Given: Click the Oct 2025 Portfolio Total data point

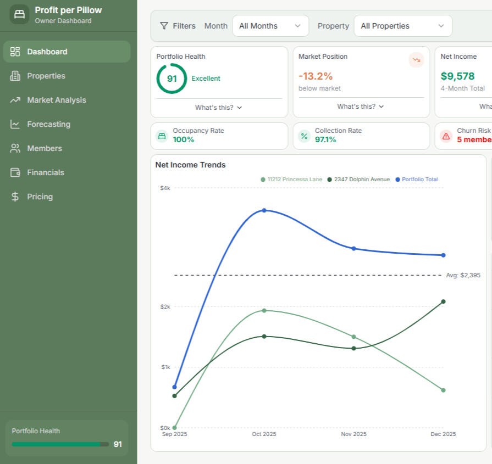Looking at the screenshot, I should [x=264, y=210].
